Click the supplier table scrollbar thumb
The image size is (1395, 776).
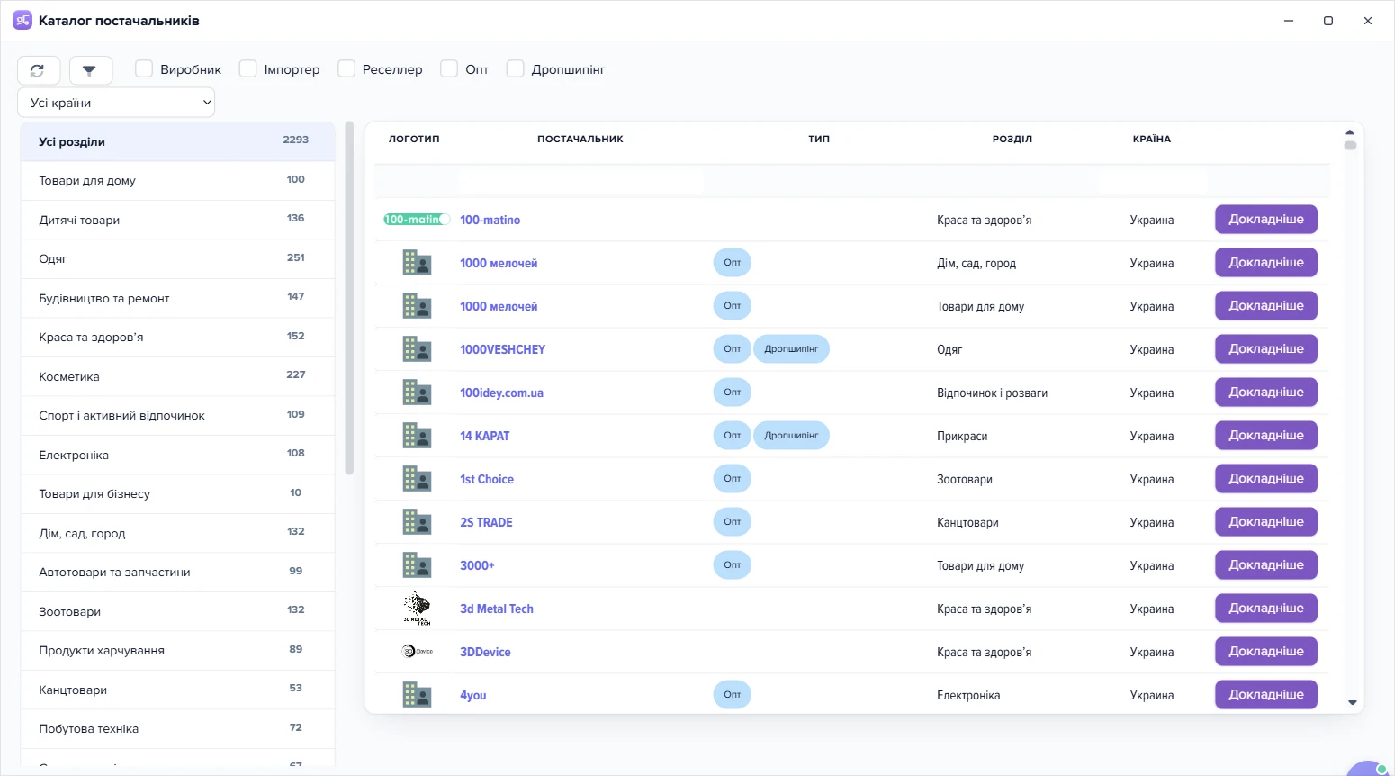(1350, 145)
